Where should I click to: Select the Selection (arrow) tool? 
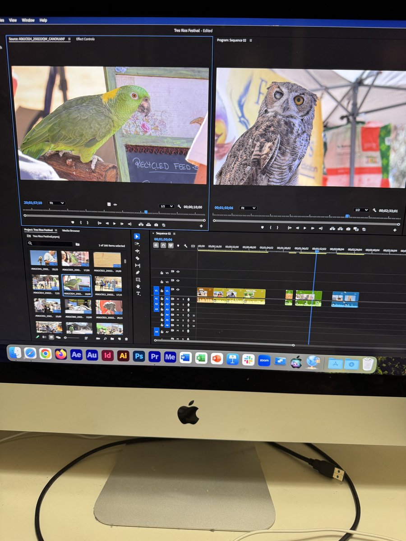point(137,236)
